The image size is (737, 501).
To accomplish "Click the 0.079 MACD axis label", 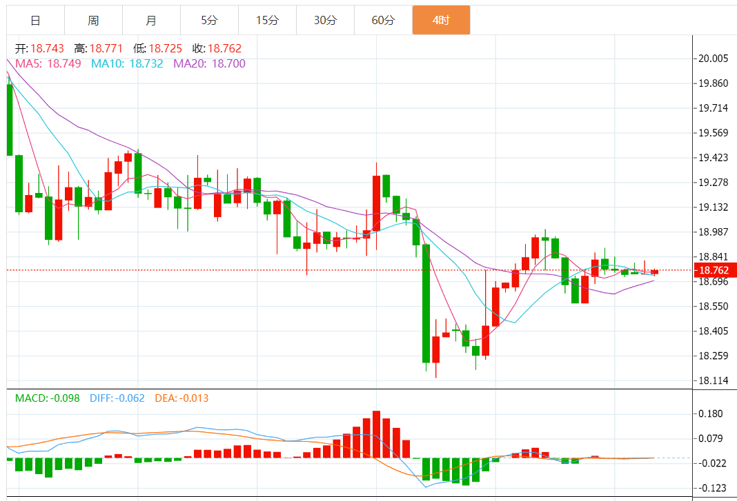I will point(711,438).
